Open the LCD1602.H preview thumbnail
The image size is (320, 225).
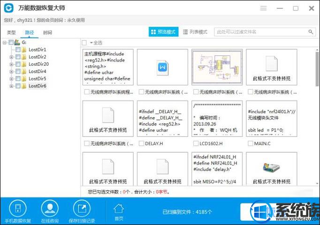[217, 118]
